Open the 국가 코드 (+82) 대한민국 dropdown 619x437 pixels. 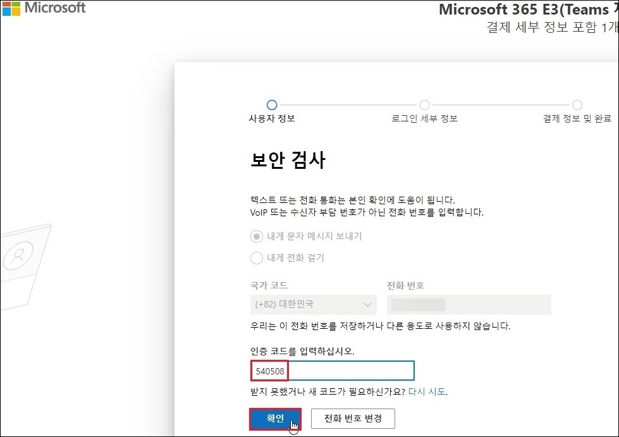pyautogui.click(x=314, y=304)
